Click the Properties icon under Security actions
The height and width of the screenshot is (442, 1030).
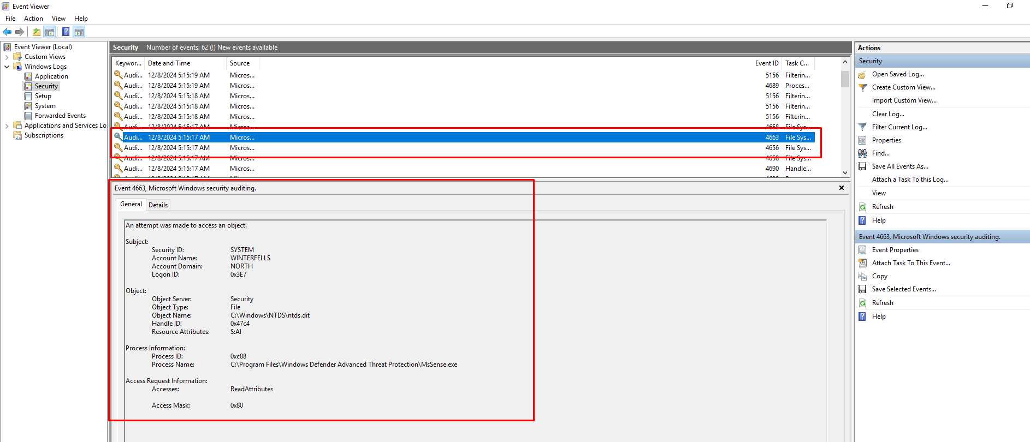862,140
